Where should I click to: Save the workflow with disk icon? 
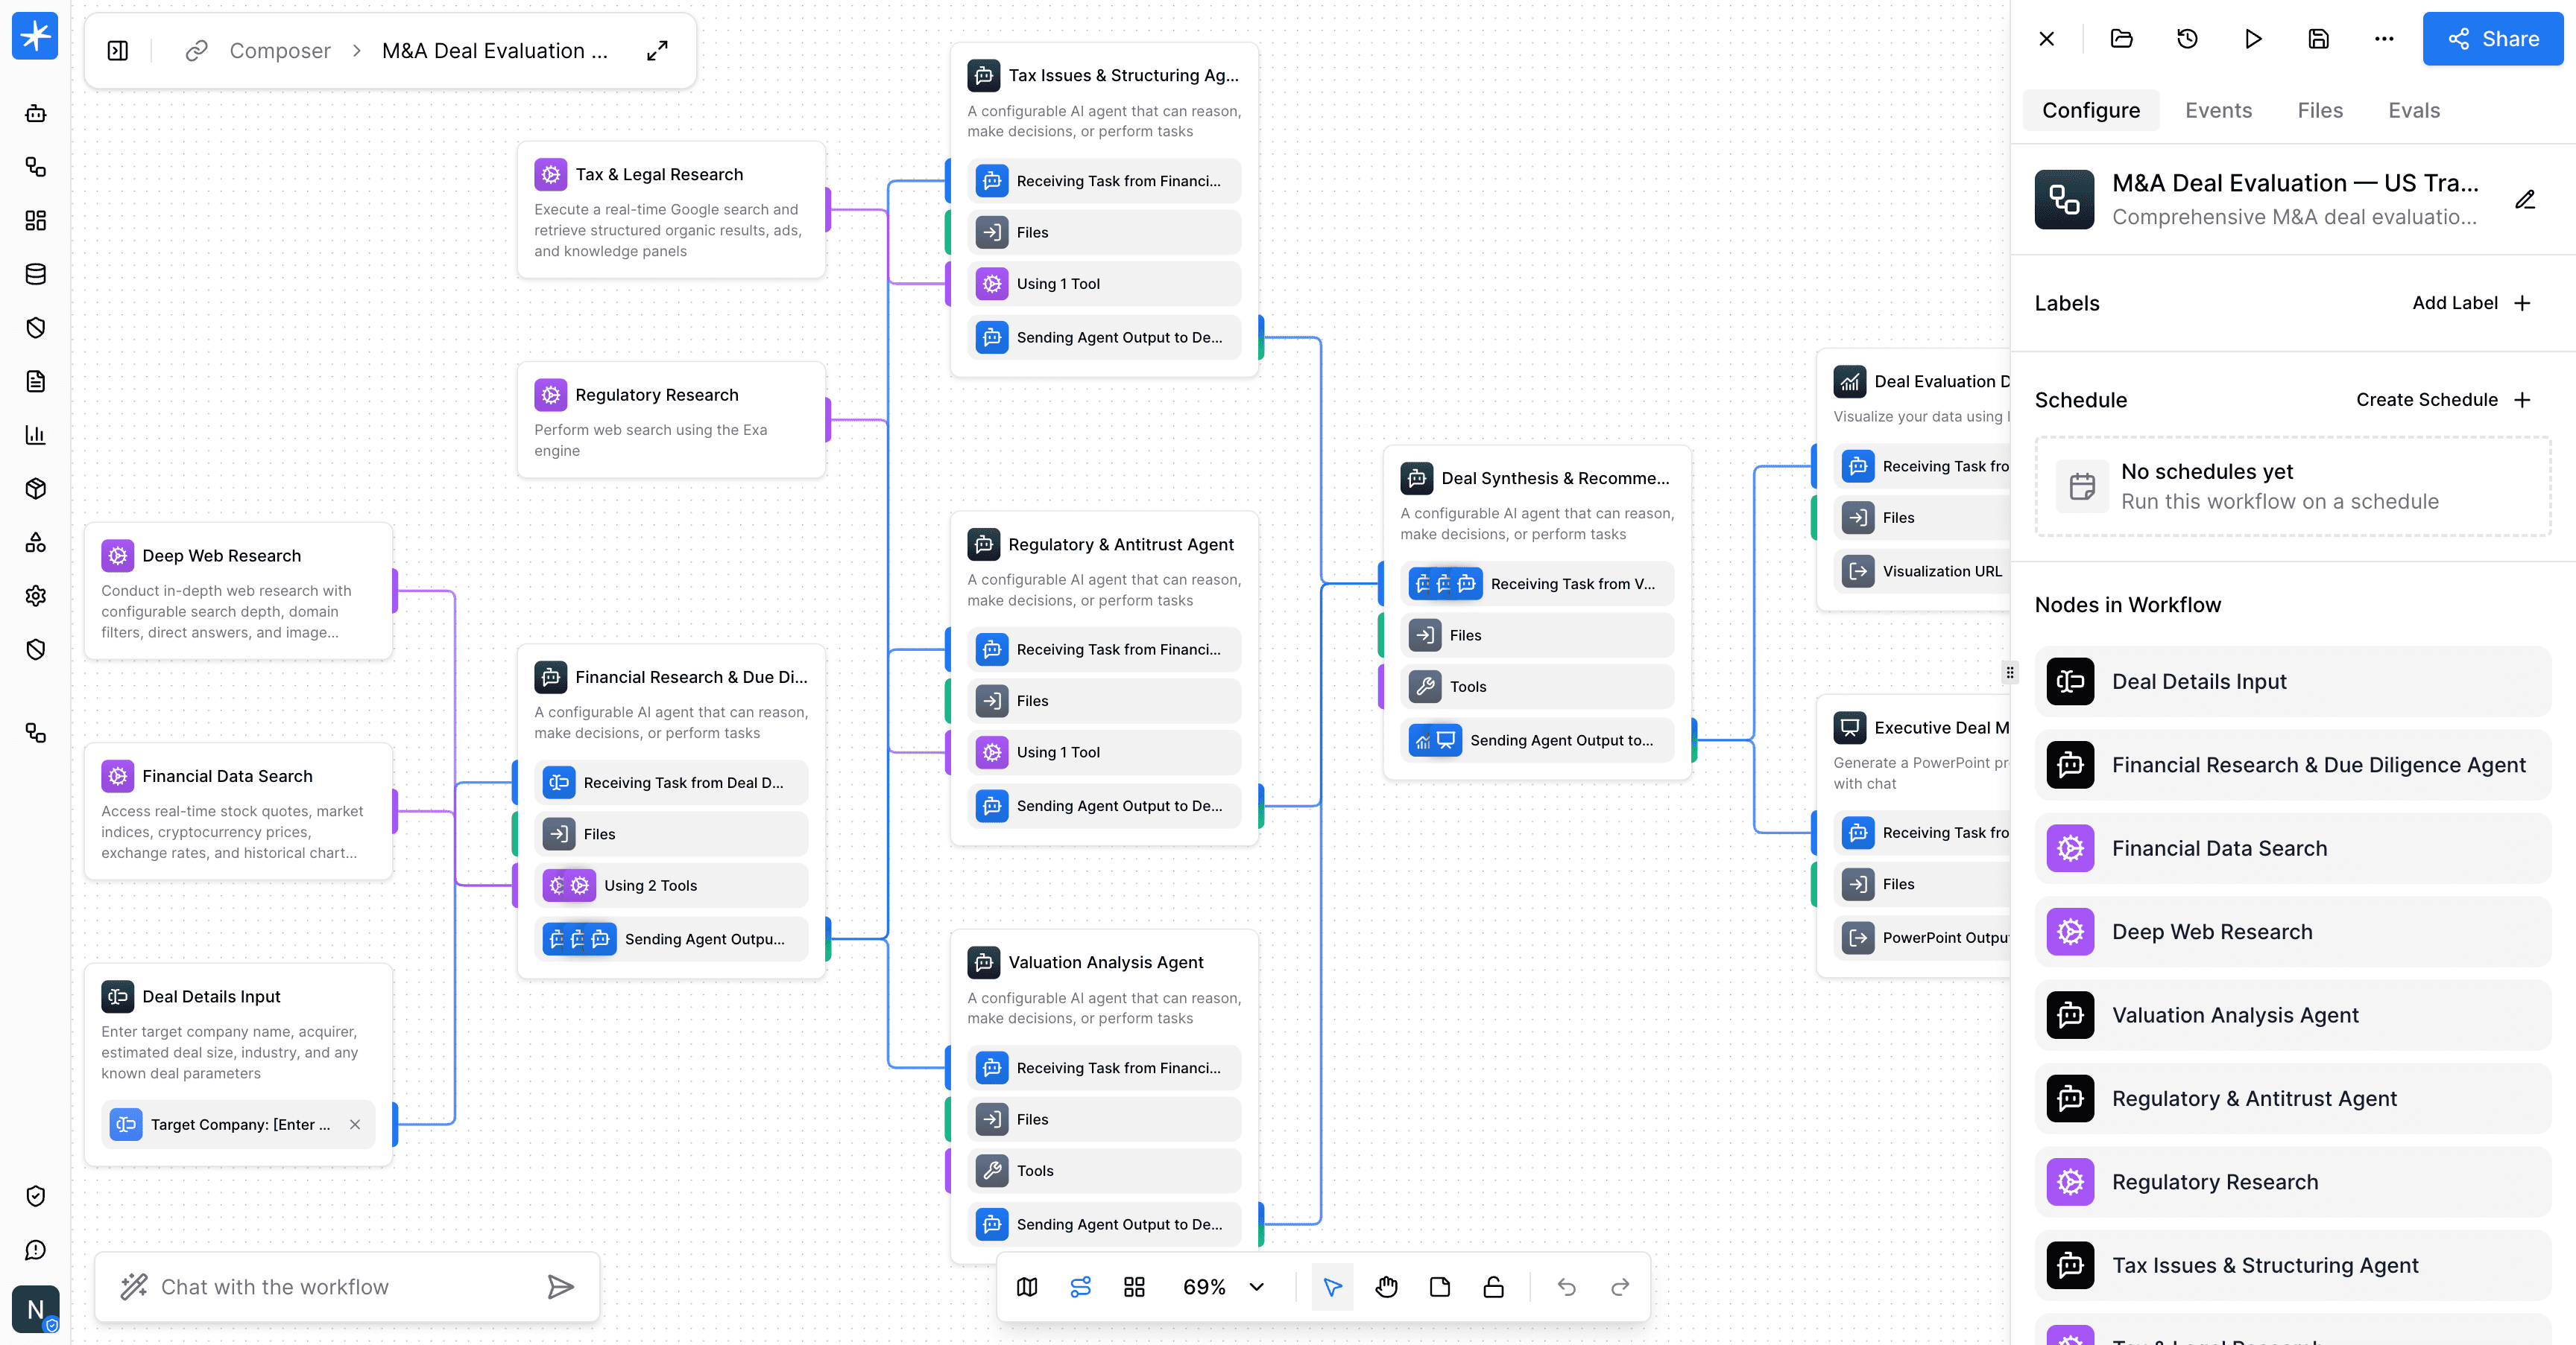[x=2318, y=39]
